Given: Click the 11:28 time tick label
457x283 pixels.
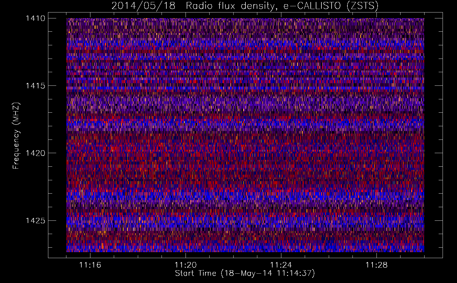Looking at the screenshot, I should (377, 265).
